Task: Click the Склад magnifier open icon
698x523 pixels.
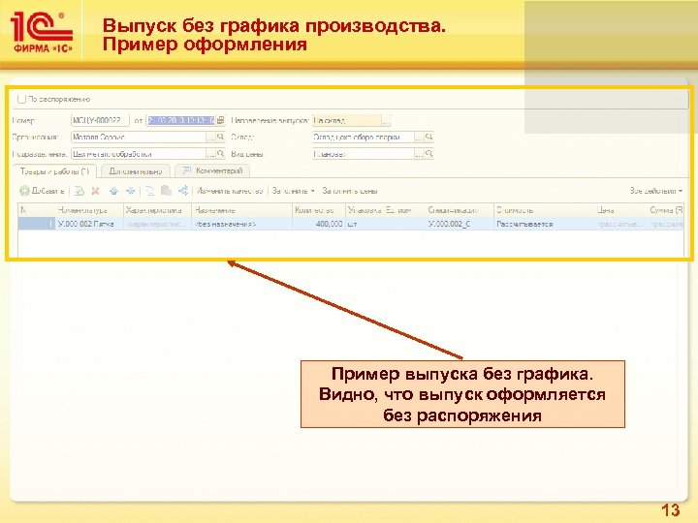Action: [429, 137]
